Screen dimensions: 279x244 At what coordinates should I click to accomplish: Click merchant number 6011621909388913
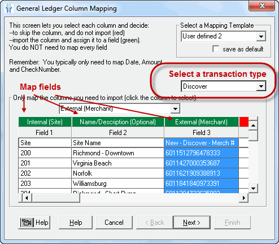point(201,173)
